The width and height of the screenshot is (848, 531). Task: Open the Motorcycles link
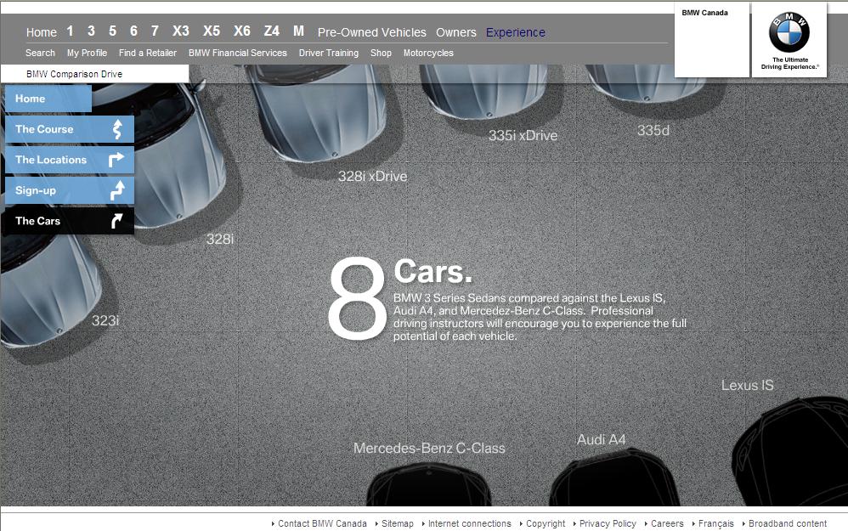point(428,53)
